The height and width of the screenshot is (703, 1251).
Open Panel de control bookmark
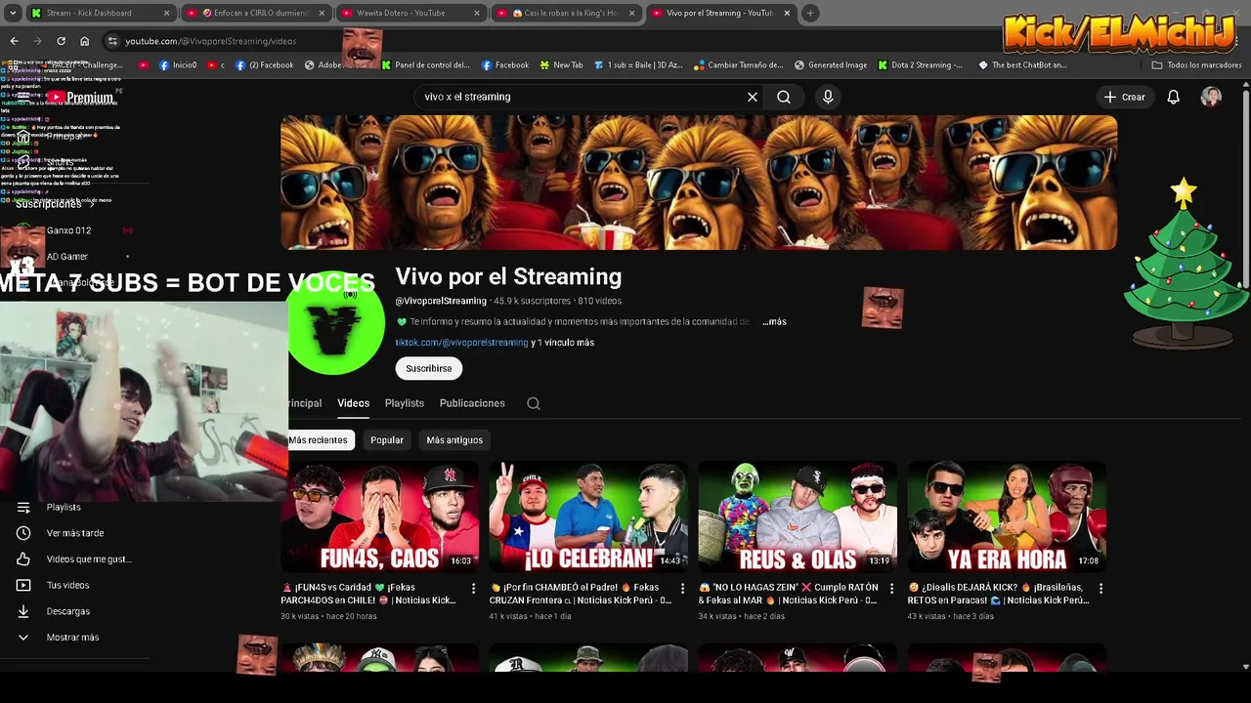[425, 64]
